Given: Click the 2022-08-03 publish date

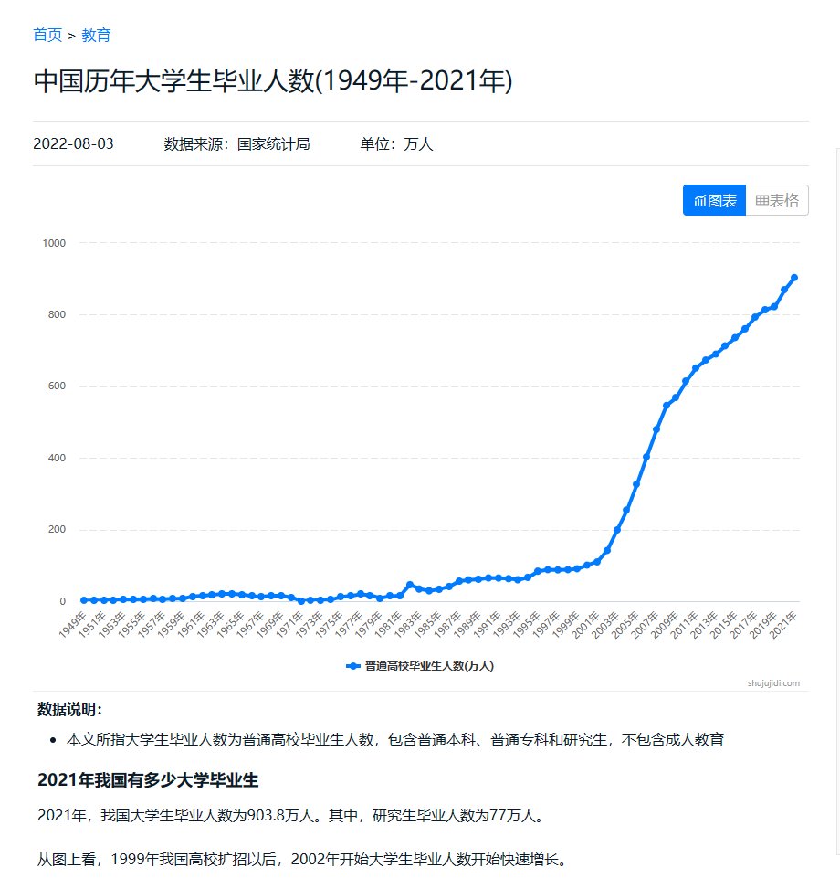Looking at the screenshot, I should (73, 143).
